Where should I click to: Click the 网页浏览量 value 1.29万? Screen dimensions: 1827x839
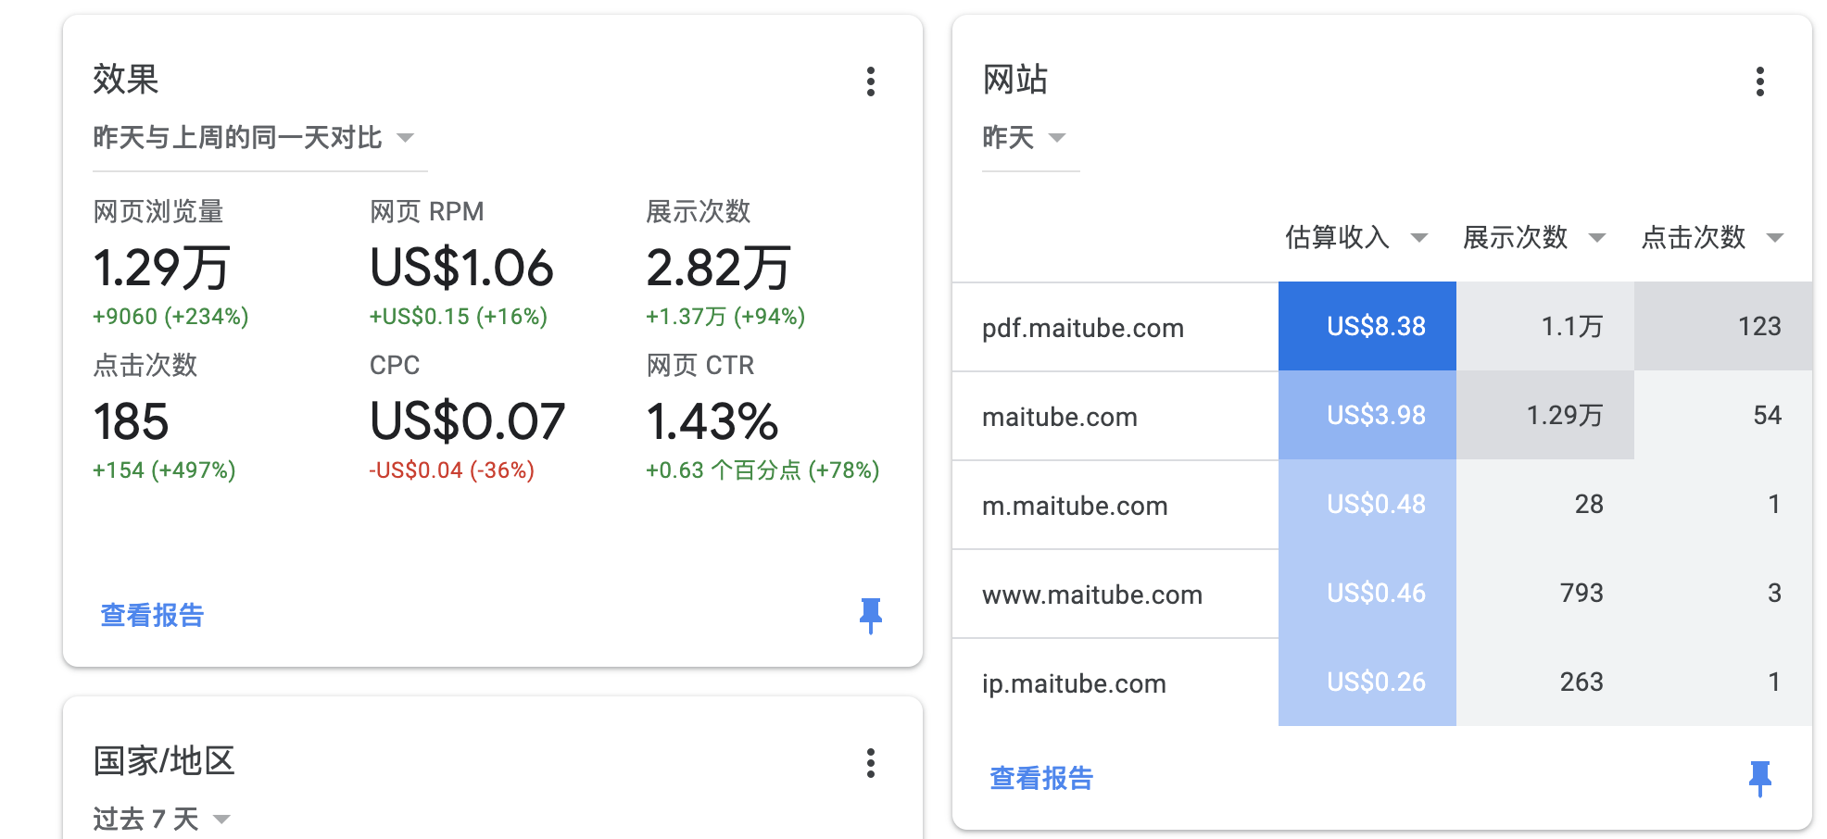[x=162, y=269]
